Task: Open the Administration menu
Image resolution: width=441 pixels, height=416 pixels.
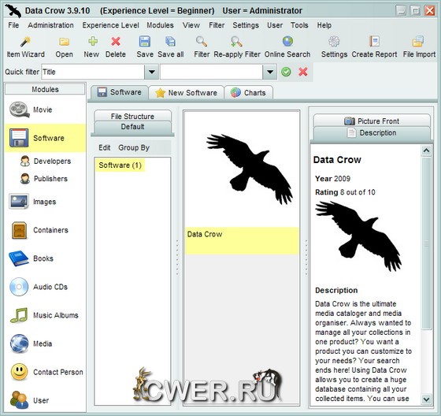Action: click(x=50, y=25)
